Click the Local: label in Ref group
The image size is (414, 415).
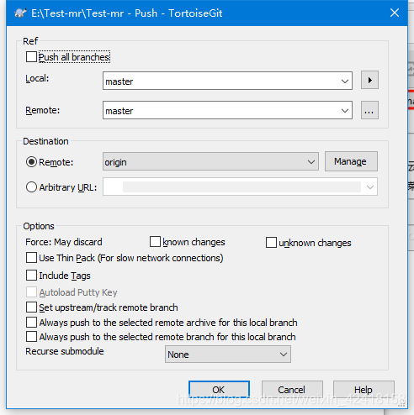coord(37,78)
